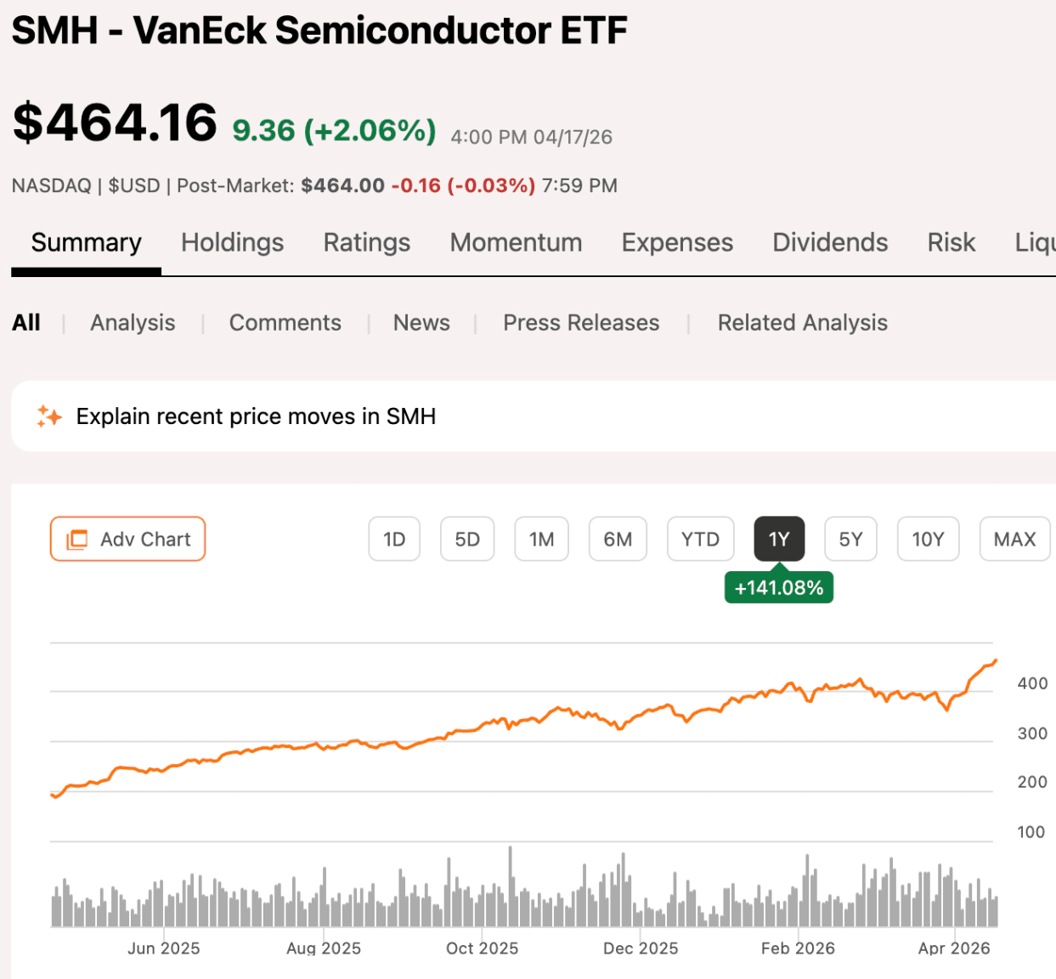Click Explain recent price moves in SMH
1056x979 pixels.
[x=256, y=416]
